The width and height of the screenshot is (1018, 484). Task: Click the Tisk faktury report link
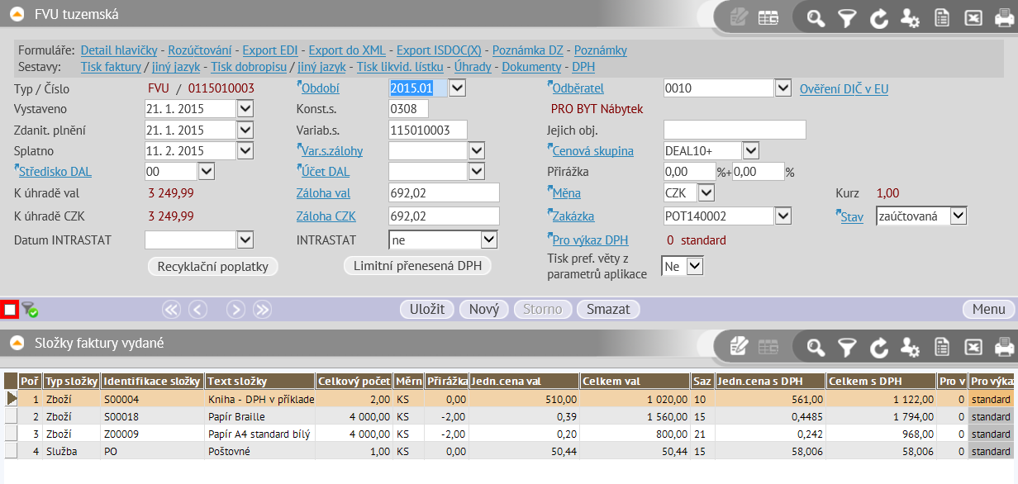(x=111, y=67)
